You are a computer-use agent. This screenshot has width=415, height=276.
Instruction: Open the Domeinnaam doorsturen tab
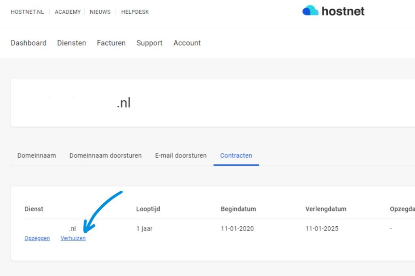point(105,155)
